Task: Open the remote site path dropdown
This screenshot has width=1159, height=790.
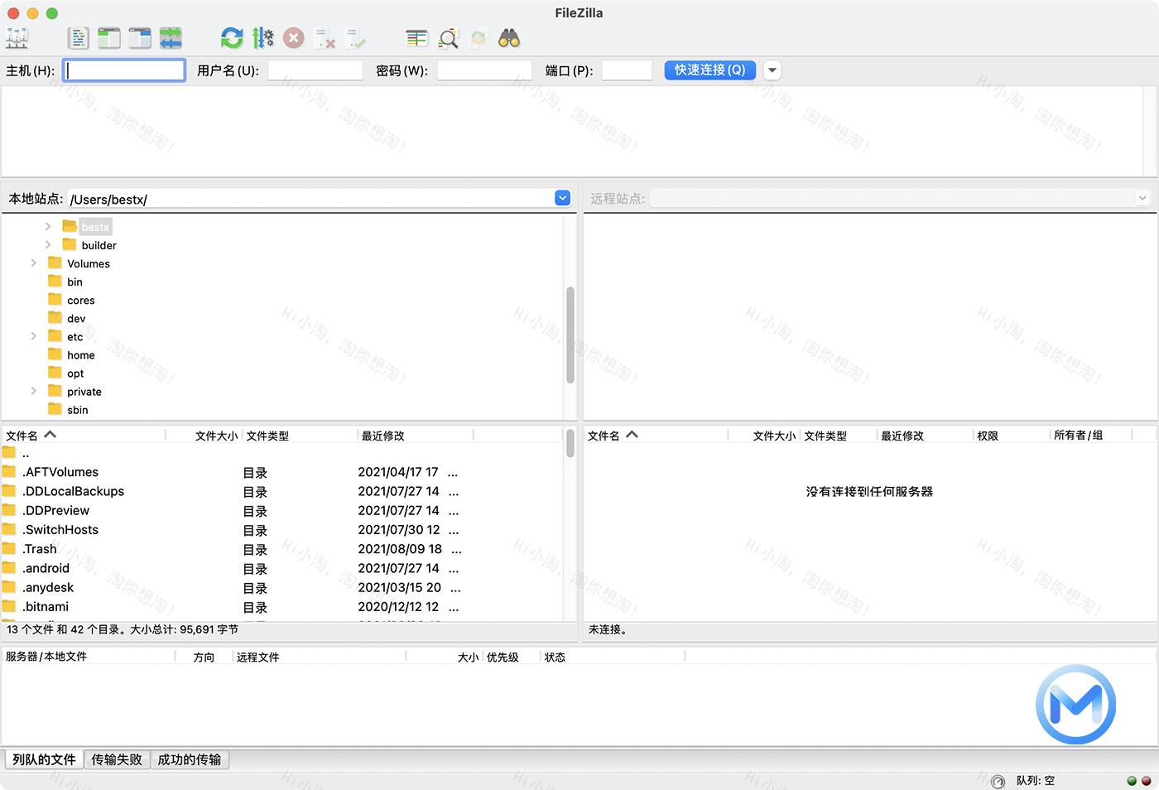Action: [x=1142, y=199]
